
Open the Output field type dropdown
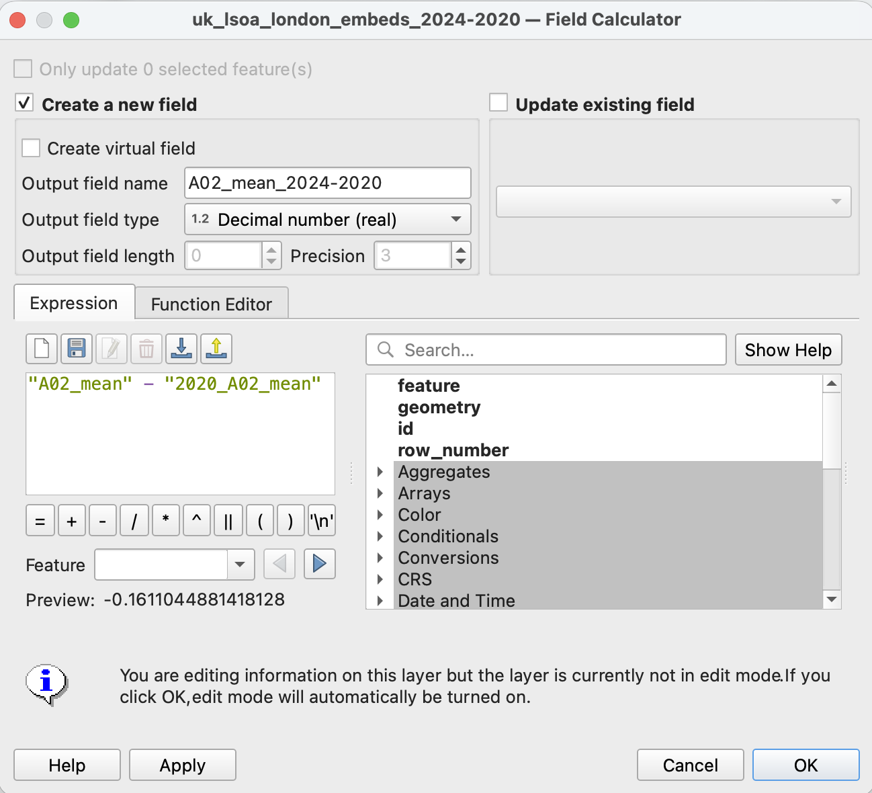coord(328,220)
